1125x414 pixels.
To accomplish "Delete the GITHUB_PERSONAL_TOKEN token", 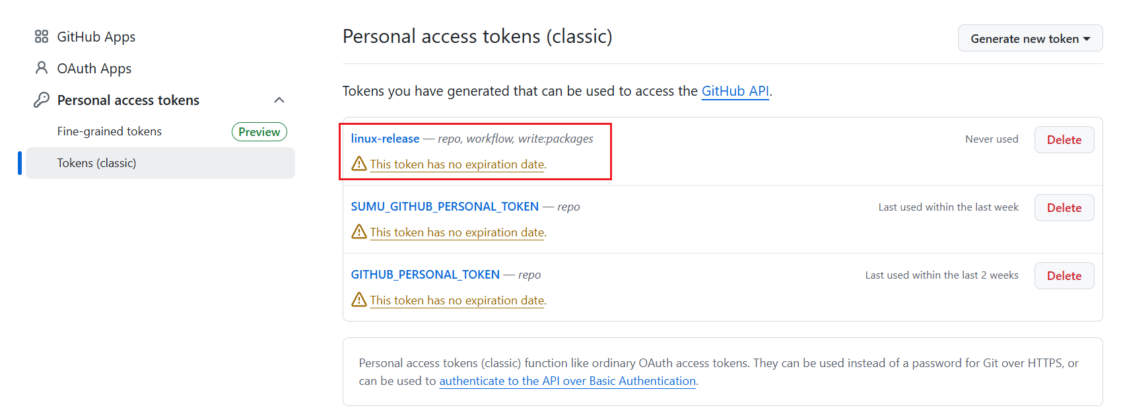I will coord(1064,276).
